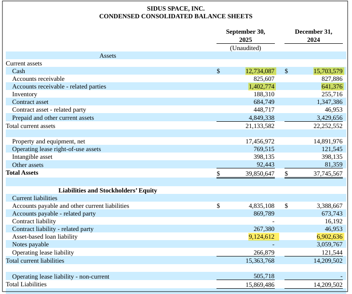Screen dimensions: 352x294
Task: Click 'Asset-based loan liability' label
Action: click(x=45, y=237)
